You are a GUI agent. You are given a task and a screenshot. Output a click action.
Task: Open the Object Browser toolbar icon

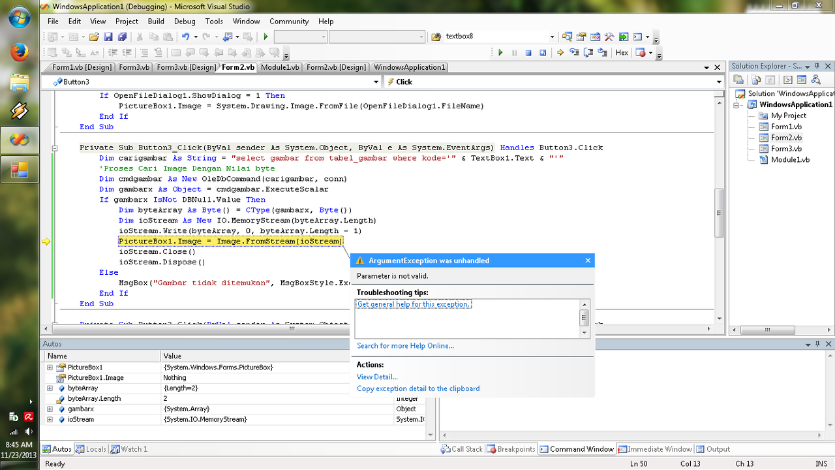pyautogui.click(x=596, y=37)
